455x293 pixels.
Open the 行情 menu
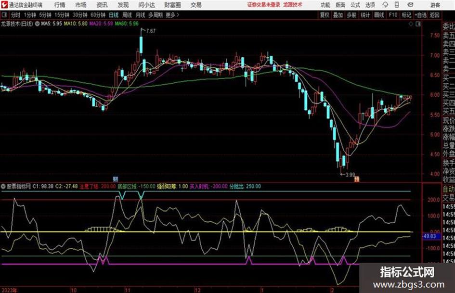(x=60, y=5)
